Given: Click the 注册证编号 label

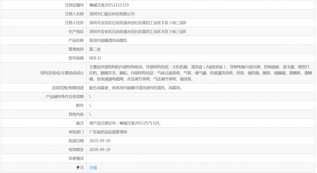Looking at the screenshot, I should [x=74, y=5].
